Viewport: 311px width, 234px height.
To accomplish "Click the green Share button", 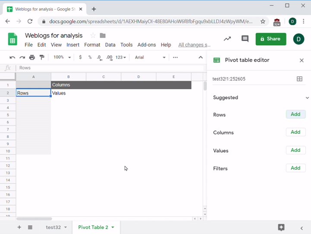I will coord(271,39).
